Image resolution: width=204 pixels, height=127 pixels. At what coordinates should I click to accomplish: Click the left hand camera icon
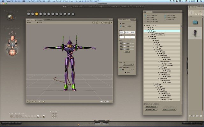click(9, 41)
